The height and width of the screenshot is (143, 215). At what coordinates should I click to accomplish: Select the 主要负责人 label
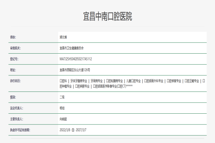[x=16, y=119]
